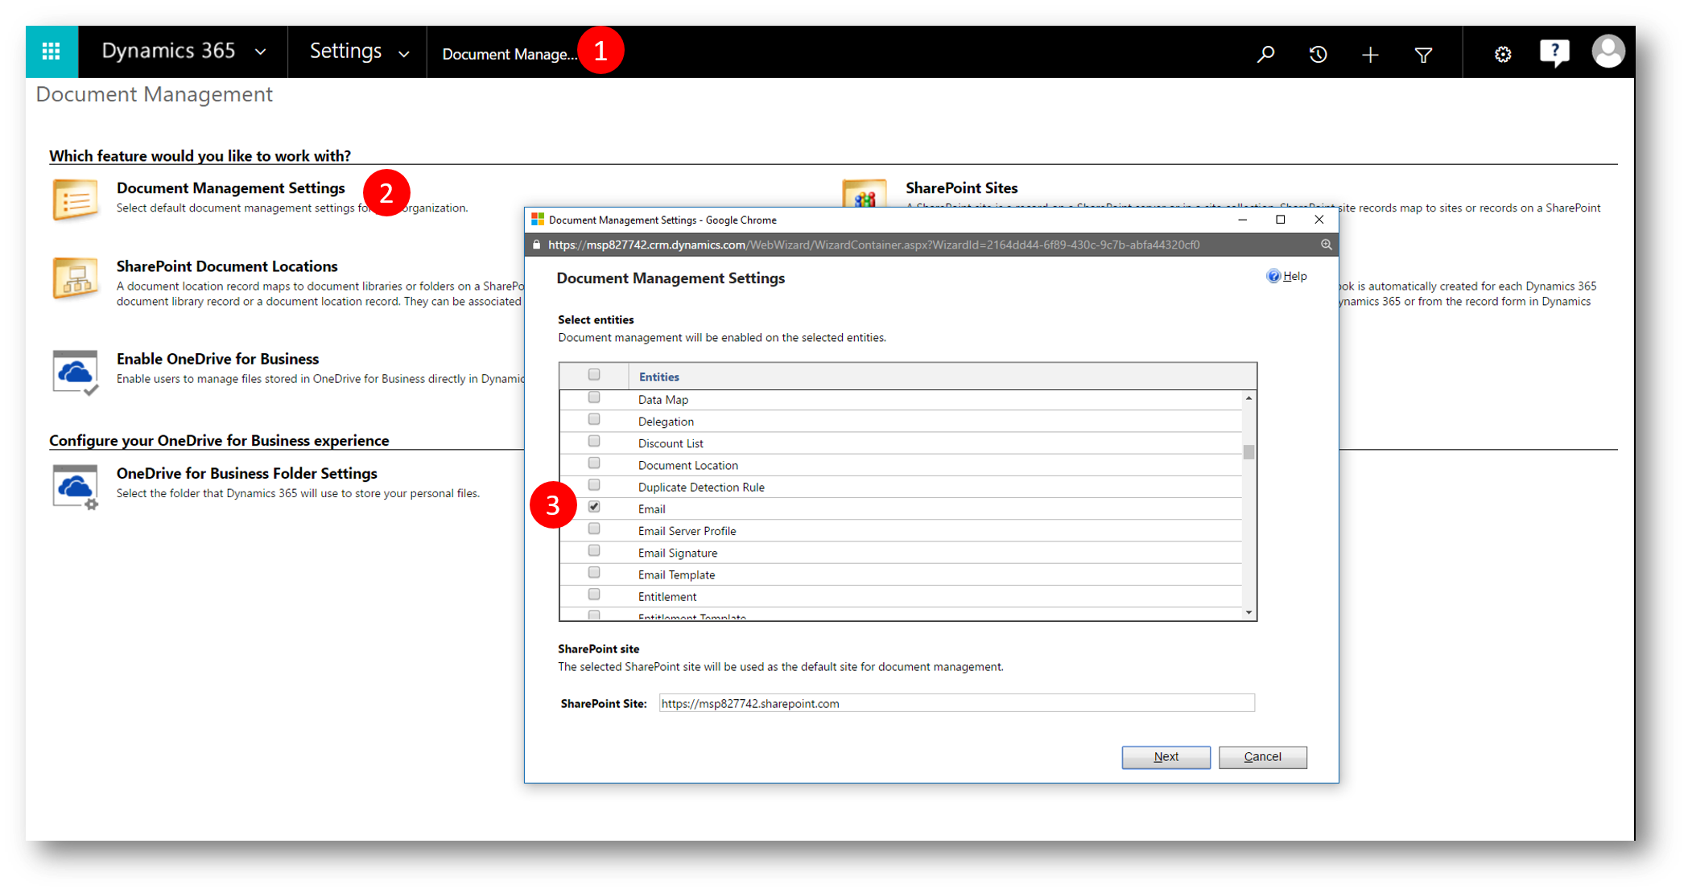Click the Document Management Settings list icon
Image resolution: width=1688 pixels, height=893 pixels.
(x=76, y=199)
